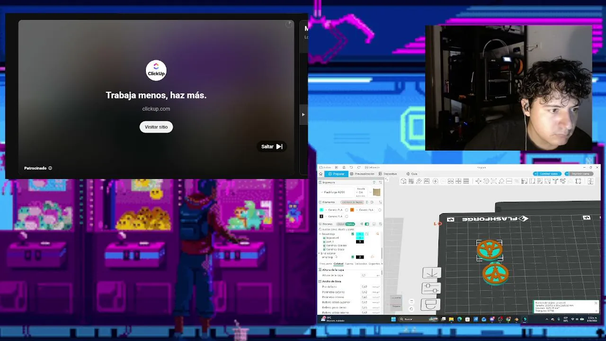Viewport: 606px width, 341px height.
Task: Switch to the Previsualización tab
Action: pyautogui.click(x=362, y=174)
